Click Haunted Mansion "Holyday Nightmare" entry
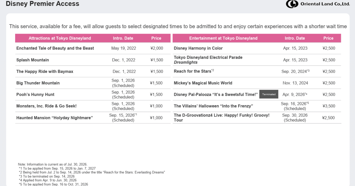Image resolution: width=355 pixels, height=186 pixels. click(x=55, y=118)
